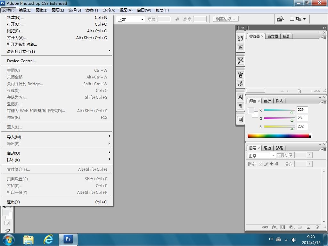This screenshot has width=328, height=246.
Task: Open the History panel icon in the dock
Action: (x=240, y=38)
